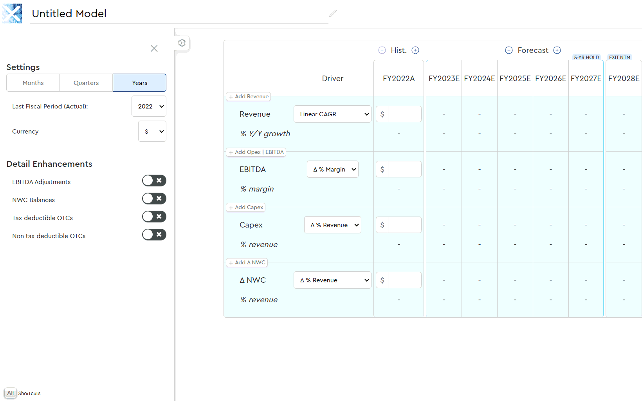Open the Last Fiscal Period year dropdown
Screen dimensions: 642x401
(149, 106)
